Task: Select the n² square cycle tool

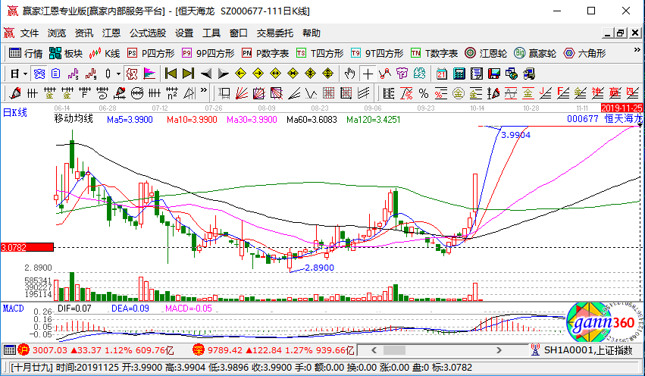Action: click(172, 93)
